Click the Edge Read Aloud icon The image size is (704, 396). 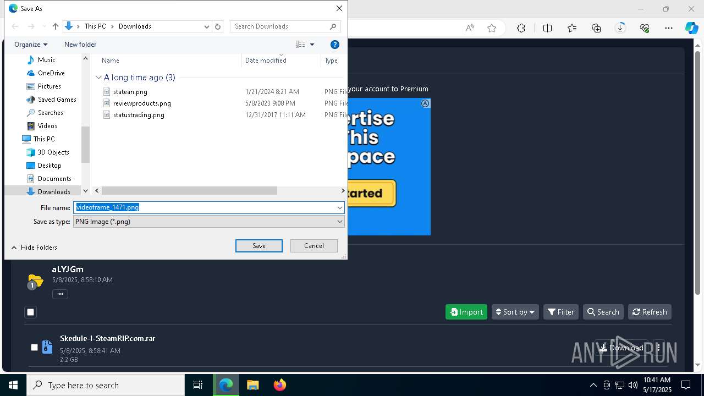click(x=470, y=28)
